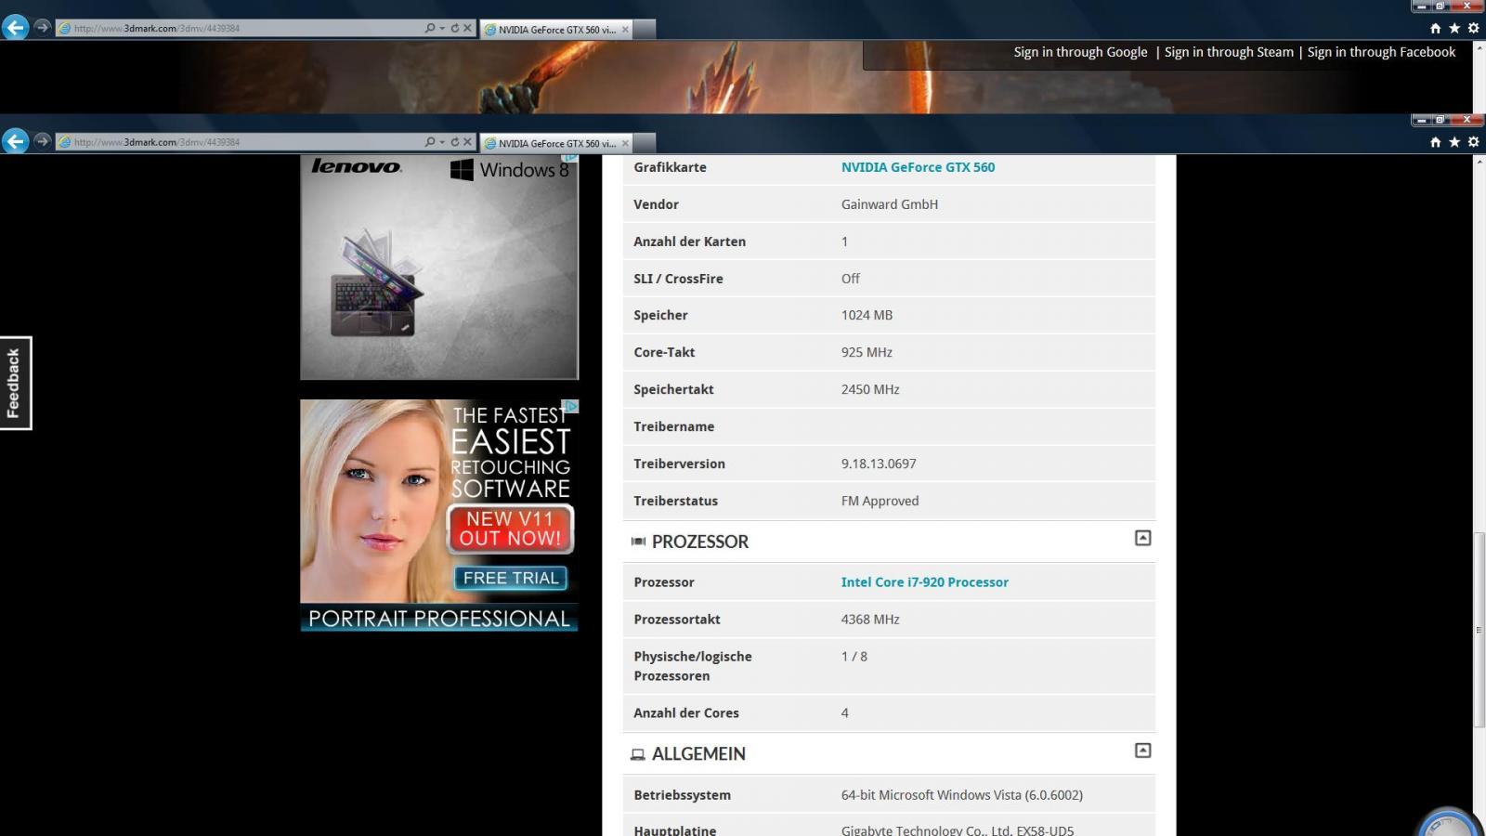Click the "Anzahl der Karten" label
Image resolution: width=1486 pixels, height=836 pixels.
(x=689, y=242)
